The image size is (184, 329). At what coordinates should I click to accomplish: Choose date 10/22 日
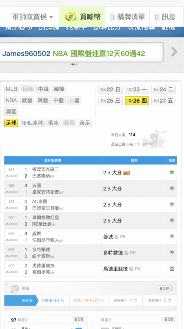tap(110, 89)
